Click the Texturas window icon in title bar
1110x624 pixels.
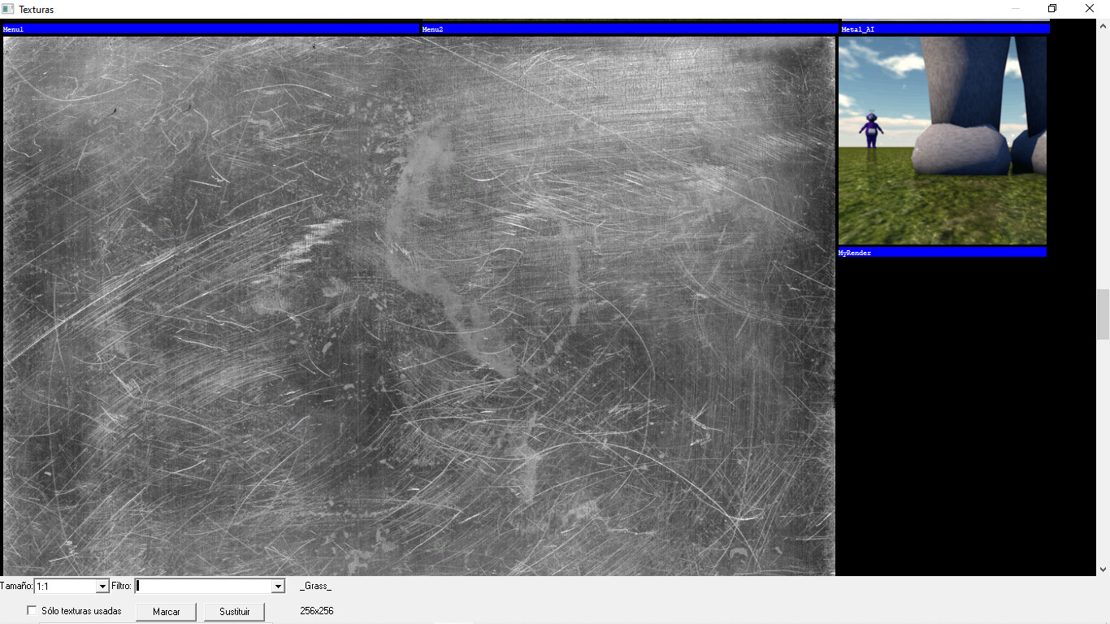(8, 9)
